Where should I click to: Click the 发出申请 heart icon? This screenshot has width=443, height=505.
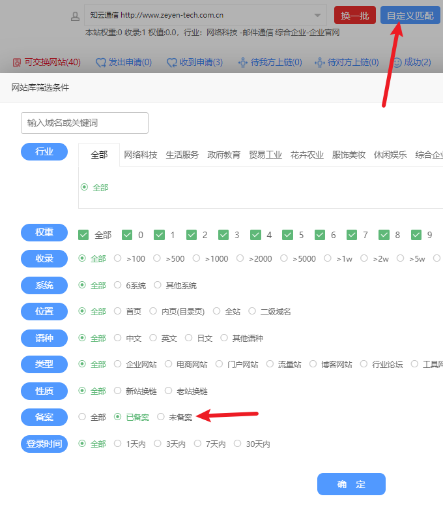click(x=101, y=63)
